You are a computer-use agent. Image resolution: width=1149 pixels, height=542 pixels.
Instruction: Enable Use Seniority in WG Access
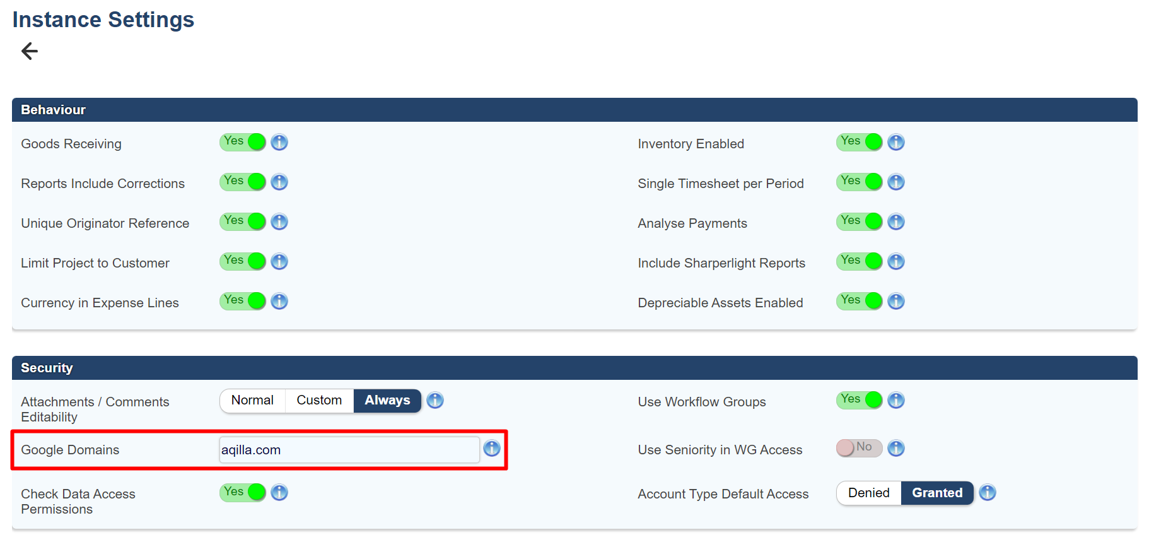[x=858, y=448]
